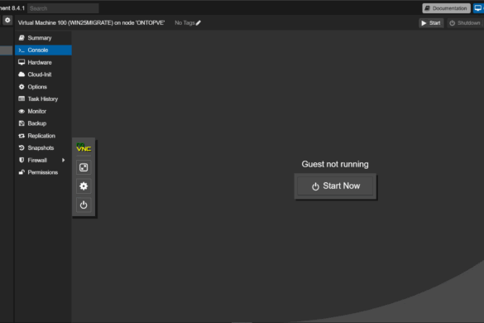The height and width of the screenshot is (323, 484).
Task: Click the 'Guest not running' message
Action: click(335, 164)
